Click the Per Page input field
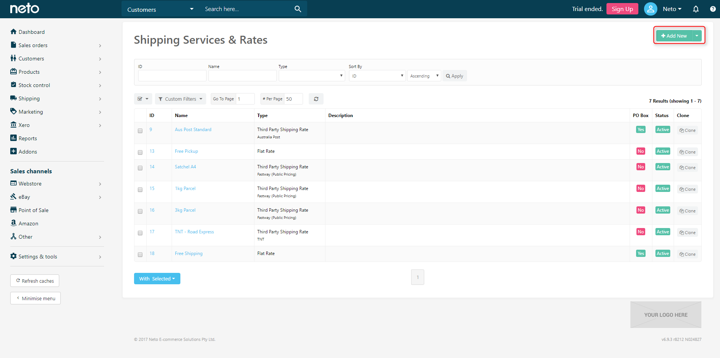 click(x=294, y=99)
